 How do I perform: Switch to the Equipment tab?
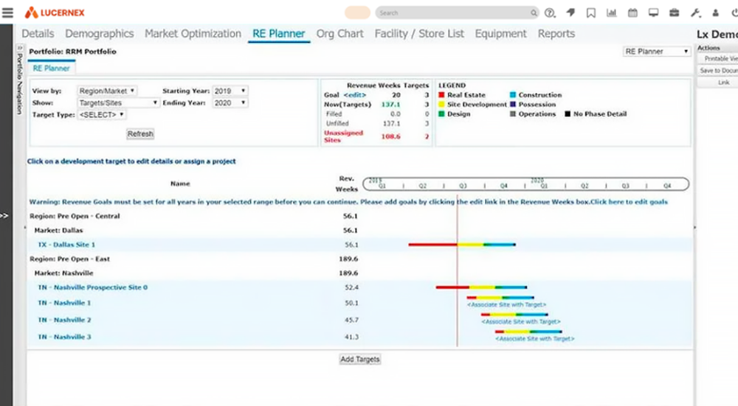pos(500,34)
